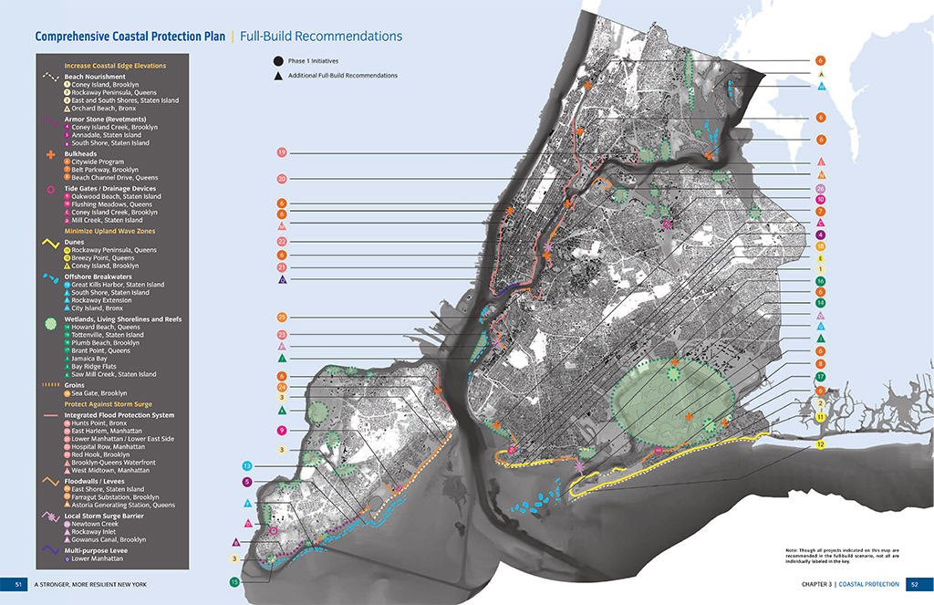The image size is (934, 605).
Task: Select the 'Howard Beach, Queens' legend entry
Action: point(106,327)
